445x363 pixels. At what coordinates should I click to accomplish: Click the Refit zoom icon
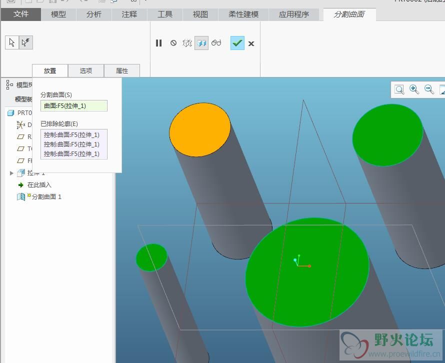[399, 89]
